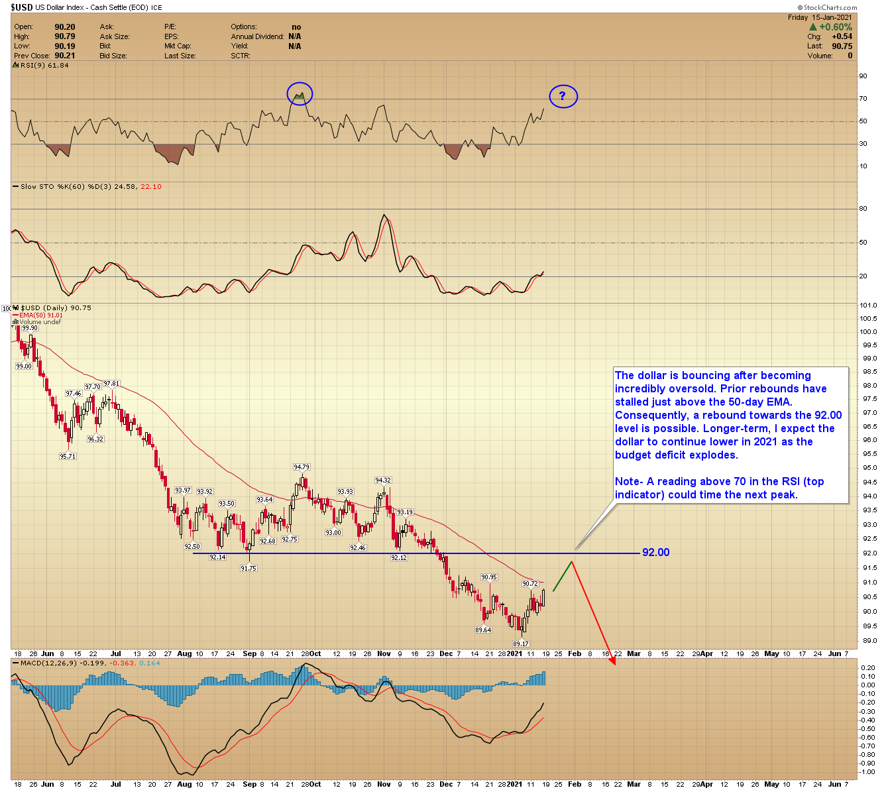Viewport: 888px width, 790px height.
Task: Click the +0.60% percent change value
Action: [836, 27]
